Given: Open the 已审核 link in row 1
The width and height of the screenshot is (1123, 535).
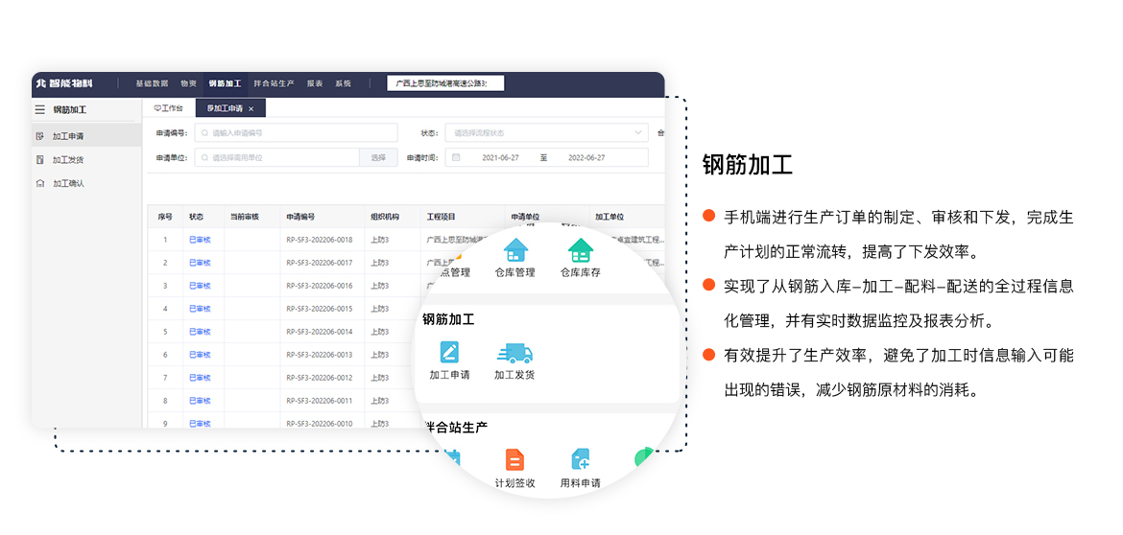Looking at the screenshot, I should pos(200,240).
